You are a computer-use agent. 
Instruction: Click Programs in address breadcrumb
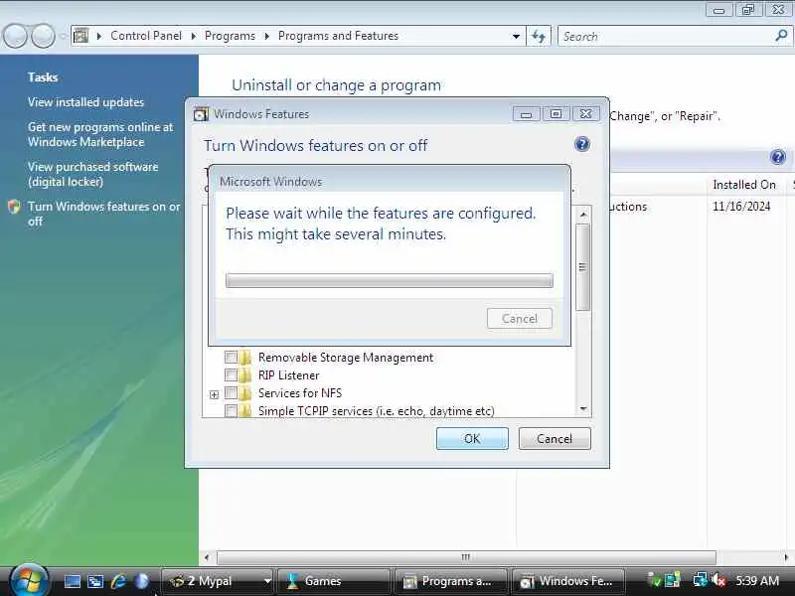pyautogui.click(x=230, y=36)
